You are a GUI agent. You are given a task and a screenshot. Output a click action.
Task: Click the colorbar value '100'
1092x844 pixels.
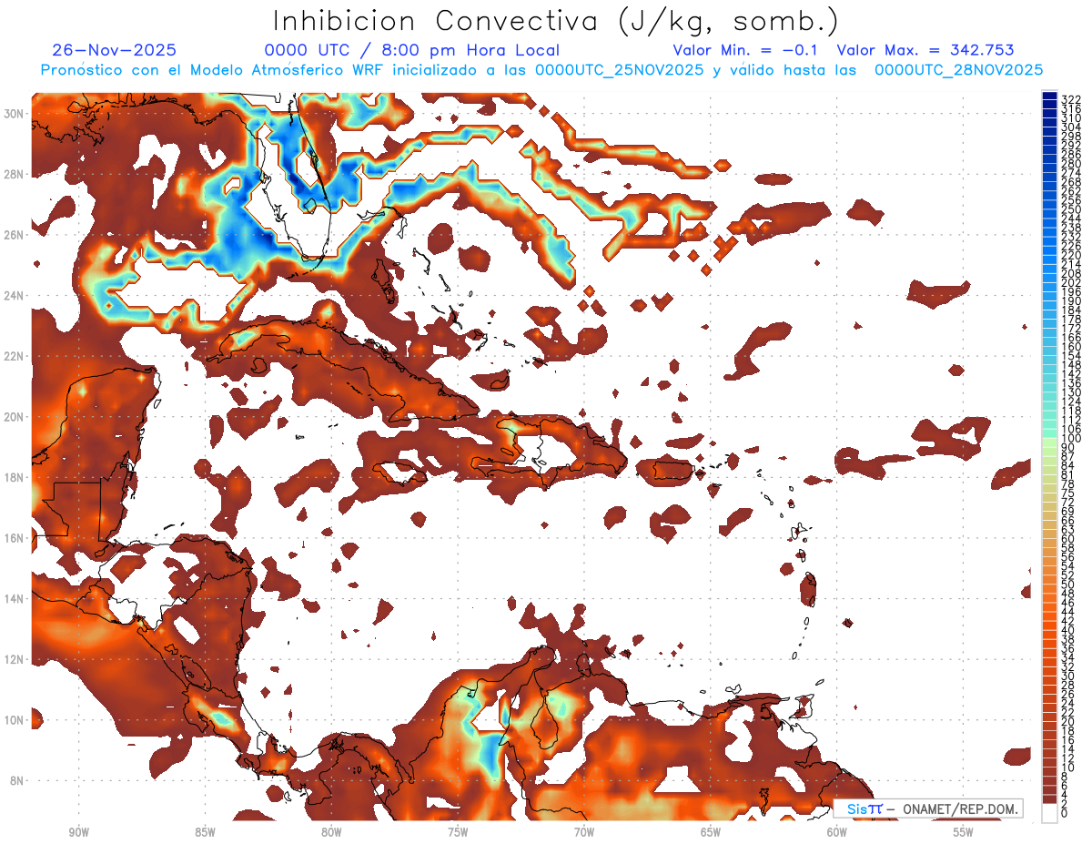(x=1071, y=439)
